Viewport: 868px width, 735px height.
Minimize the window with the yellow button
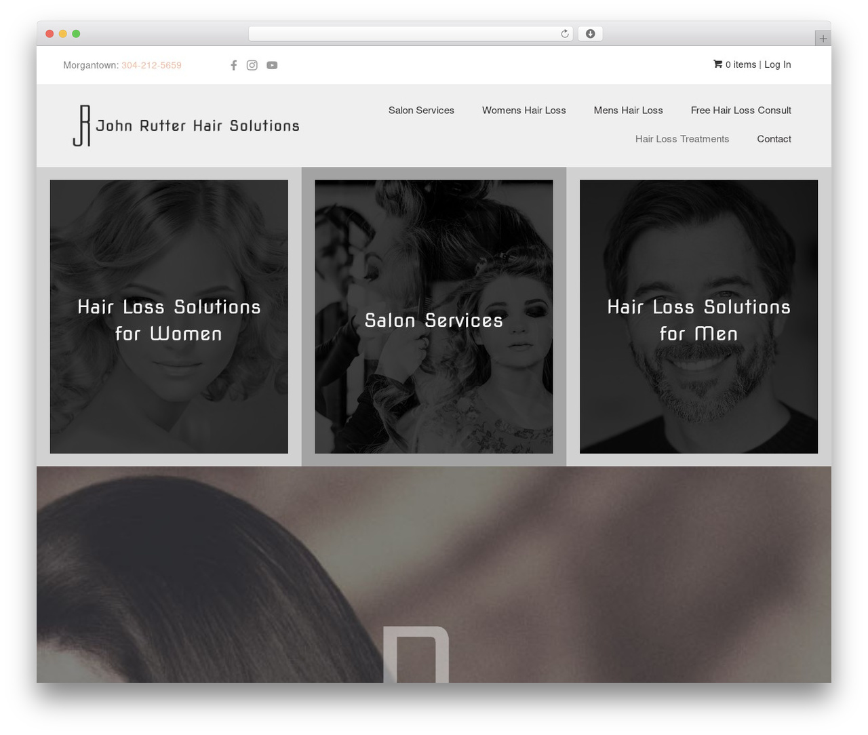63,34
